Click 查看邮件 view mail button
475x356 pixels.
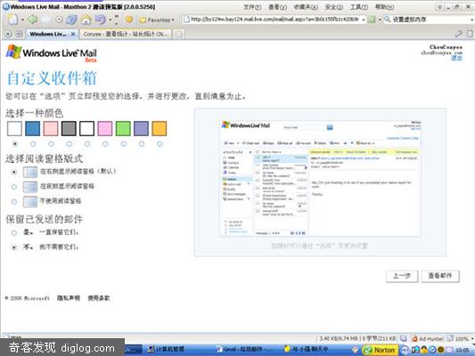click(440, 276)
